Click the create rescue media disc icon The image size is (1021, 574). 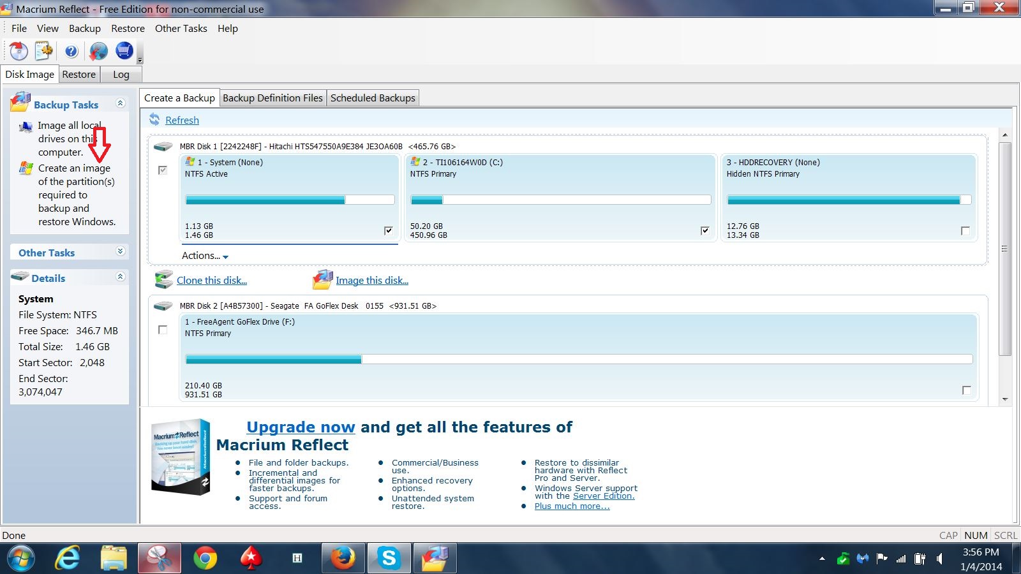[x=19, y=50]
